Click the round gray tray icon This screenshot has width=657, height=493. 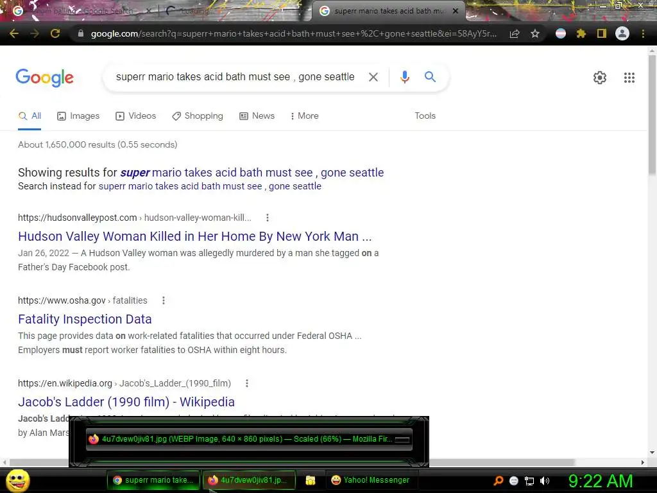pyautogui.click(x=514, y=481)
